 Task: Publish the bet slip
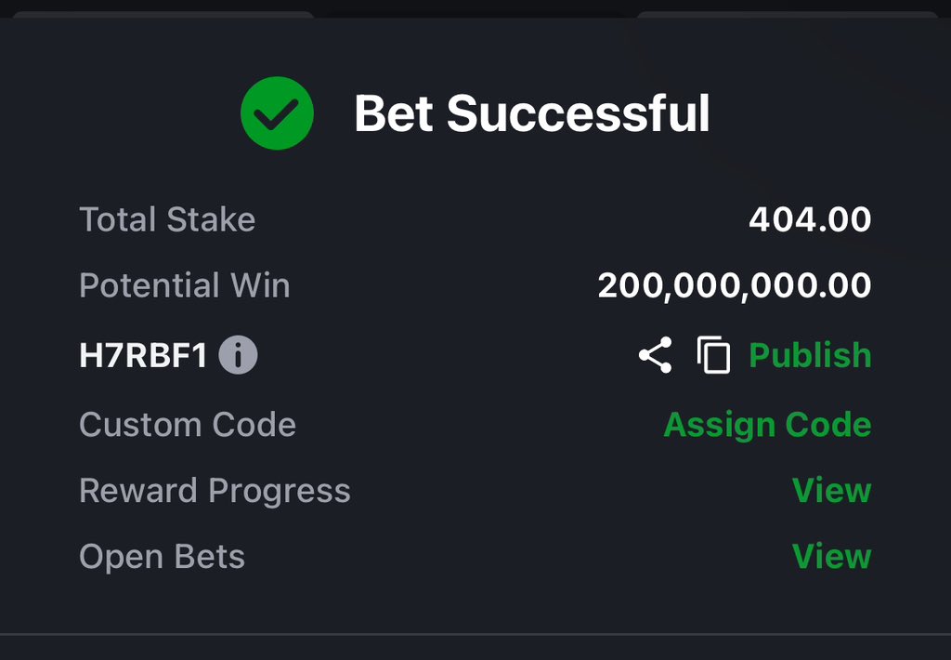pyautogui.click(x=810, y=355)
